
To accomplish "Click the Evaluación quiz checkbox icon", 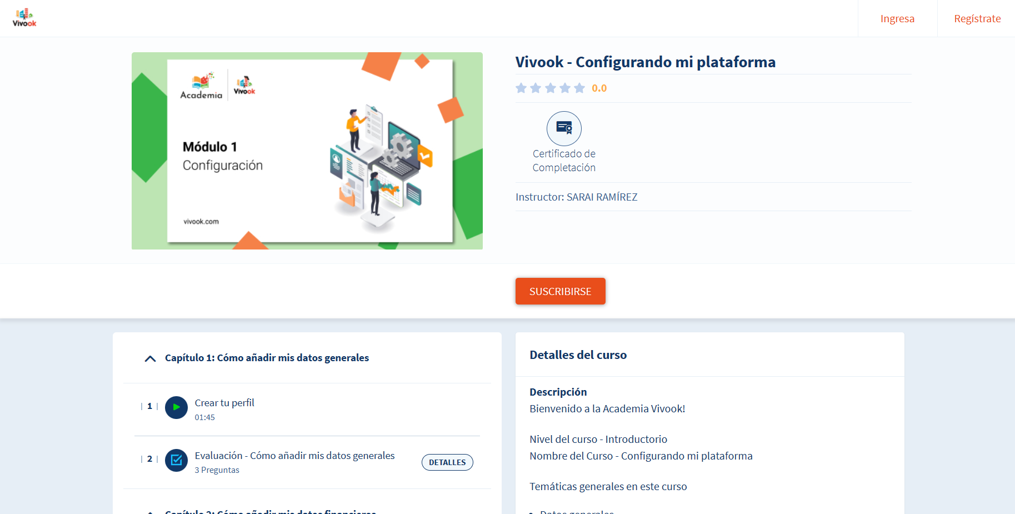I will click(176, 460).
